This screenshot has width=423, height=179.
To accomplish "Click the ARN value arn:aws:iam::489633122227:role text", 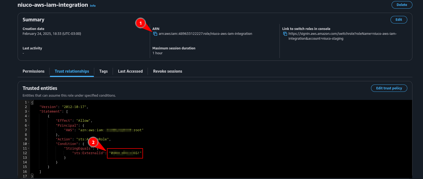I will (x=205, y=34).
